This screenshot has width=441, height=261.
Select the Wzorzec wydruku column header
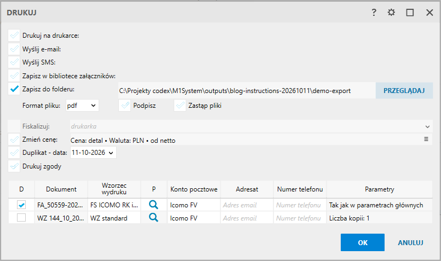[x=114, y=189]
